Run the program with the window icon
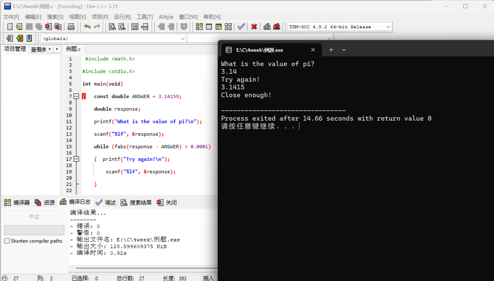 pos(209,27)
